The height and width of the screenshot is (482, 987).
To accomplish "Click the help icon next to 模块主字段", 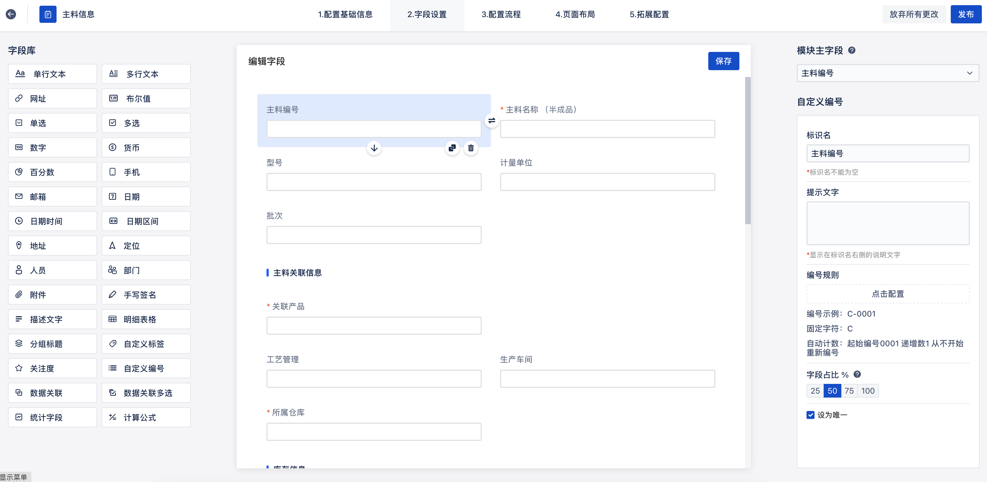I will (851, 50).
